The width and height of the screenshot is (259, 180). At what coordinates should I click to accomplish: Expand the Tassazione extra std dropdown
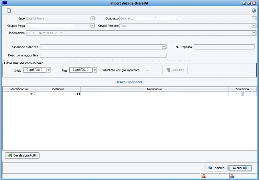pyautogui.click(x=164, y=47)
